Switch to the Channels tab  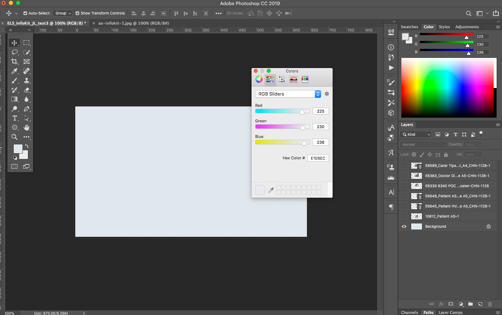(x=409, y=312)
